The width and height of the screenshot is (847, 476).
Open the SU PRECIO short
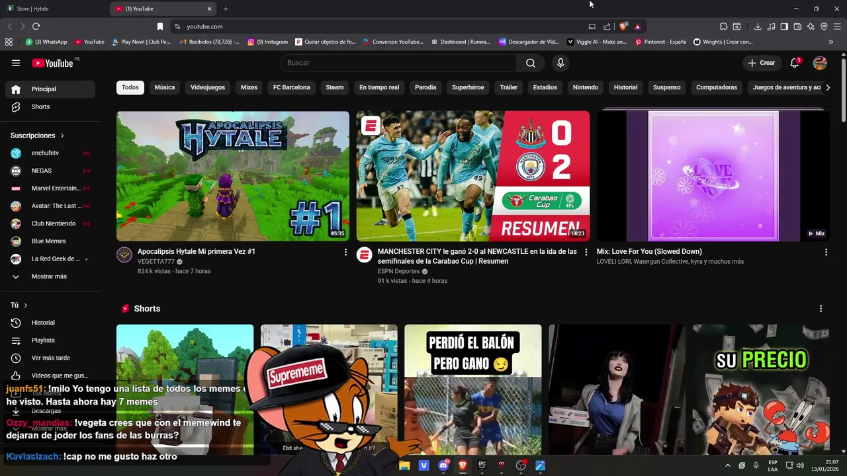click(x=761, y=389)
